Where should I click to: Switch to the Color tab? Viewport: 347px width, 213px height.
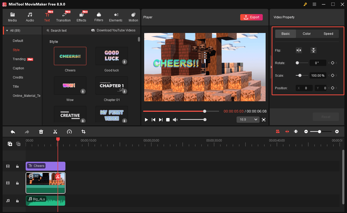(307, 34)
